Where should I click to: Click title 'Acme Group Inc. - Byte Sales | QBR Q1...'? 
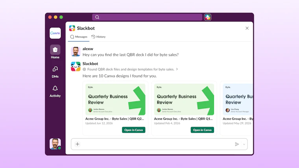183,119
